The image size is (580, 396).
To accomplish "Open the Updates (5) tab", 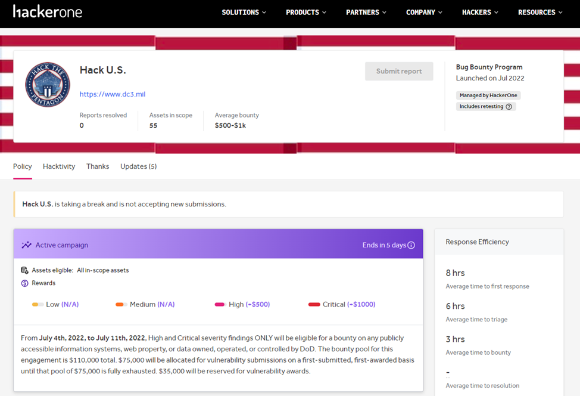I will click(x=138, y=167).
